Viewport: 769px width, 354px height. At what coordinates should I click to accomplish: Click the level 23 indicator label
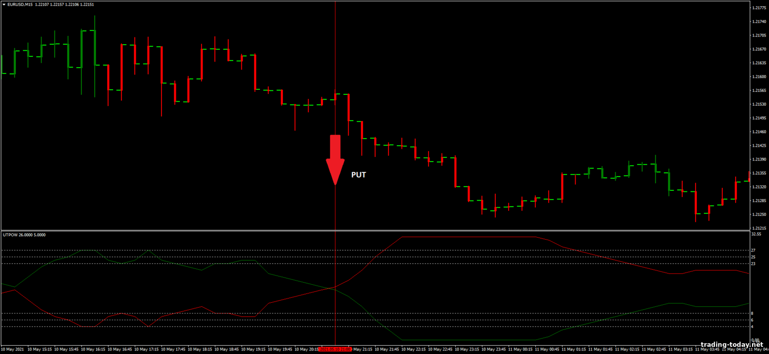tap(753, 264)
